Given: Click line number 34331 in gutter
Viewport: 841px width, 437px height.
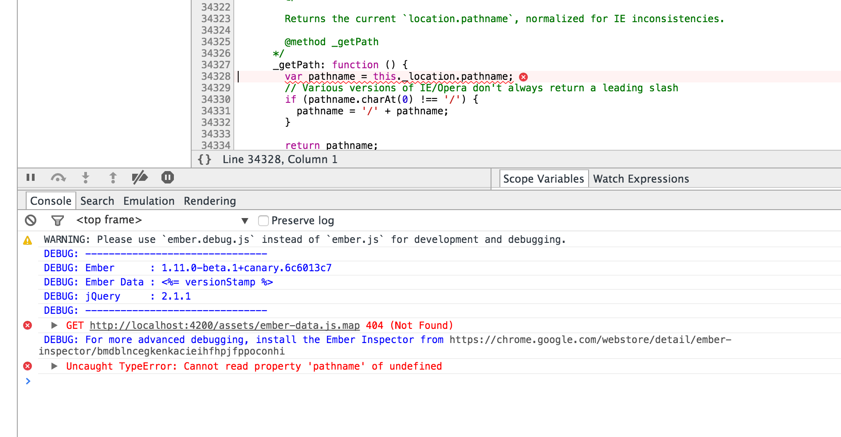Looking at the screenshot, I should coord(216,111).
